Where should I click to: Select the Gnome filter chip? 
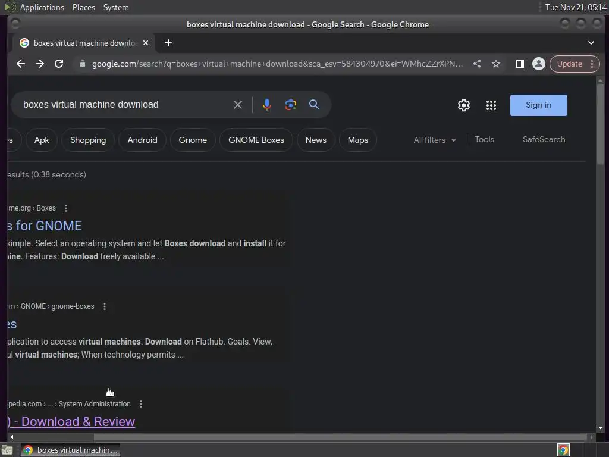193,140
